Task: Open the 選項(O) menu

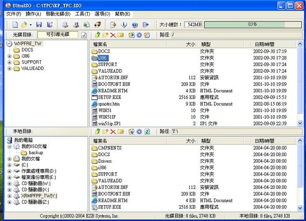Action: [x=102, y=14]
